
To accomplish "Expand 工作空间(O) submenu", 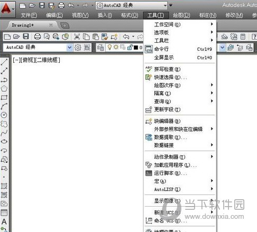I will coord(180,24).
